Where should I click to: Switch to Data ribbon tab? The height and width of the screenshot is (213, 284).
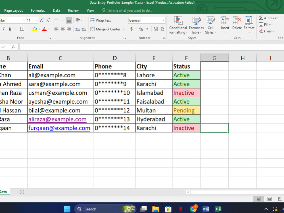coord(56,11)
